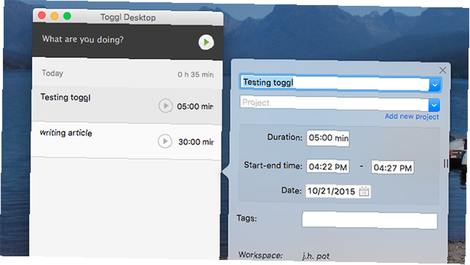
Task: Click the 30:00 min duration in list
Action: click(x=196, y=142)
